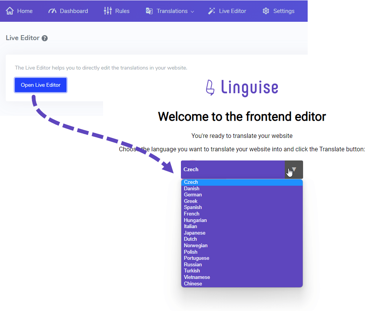Open the Settings page
384x311 pixels.
(278, 11)
